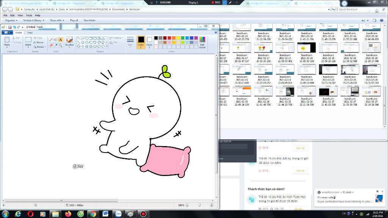
Task: Click Bandicam REC record button
Action: coord(216,3)
